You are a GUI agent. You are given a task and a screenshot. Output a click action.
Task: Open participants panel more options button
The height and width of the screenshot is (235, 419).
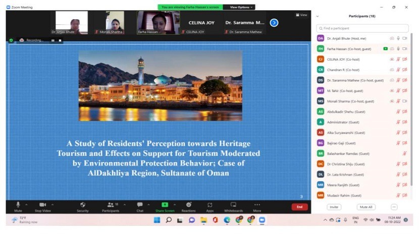pos(394,207)
